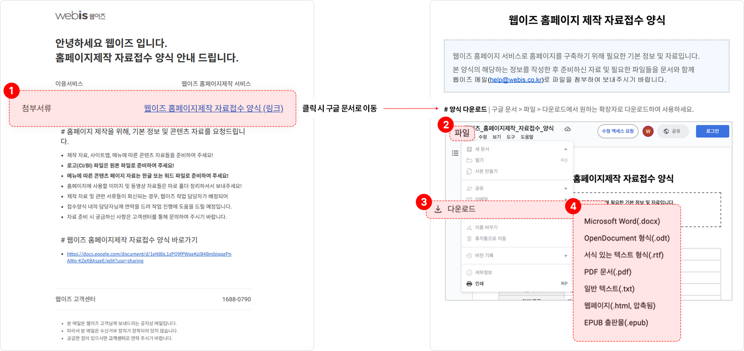Select 휴지통으로 이동 menu entry
Screen dimensions: 744x351
517,239
